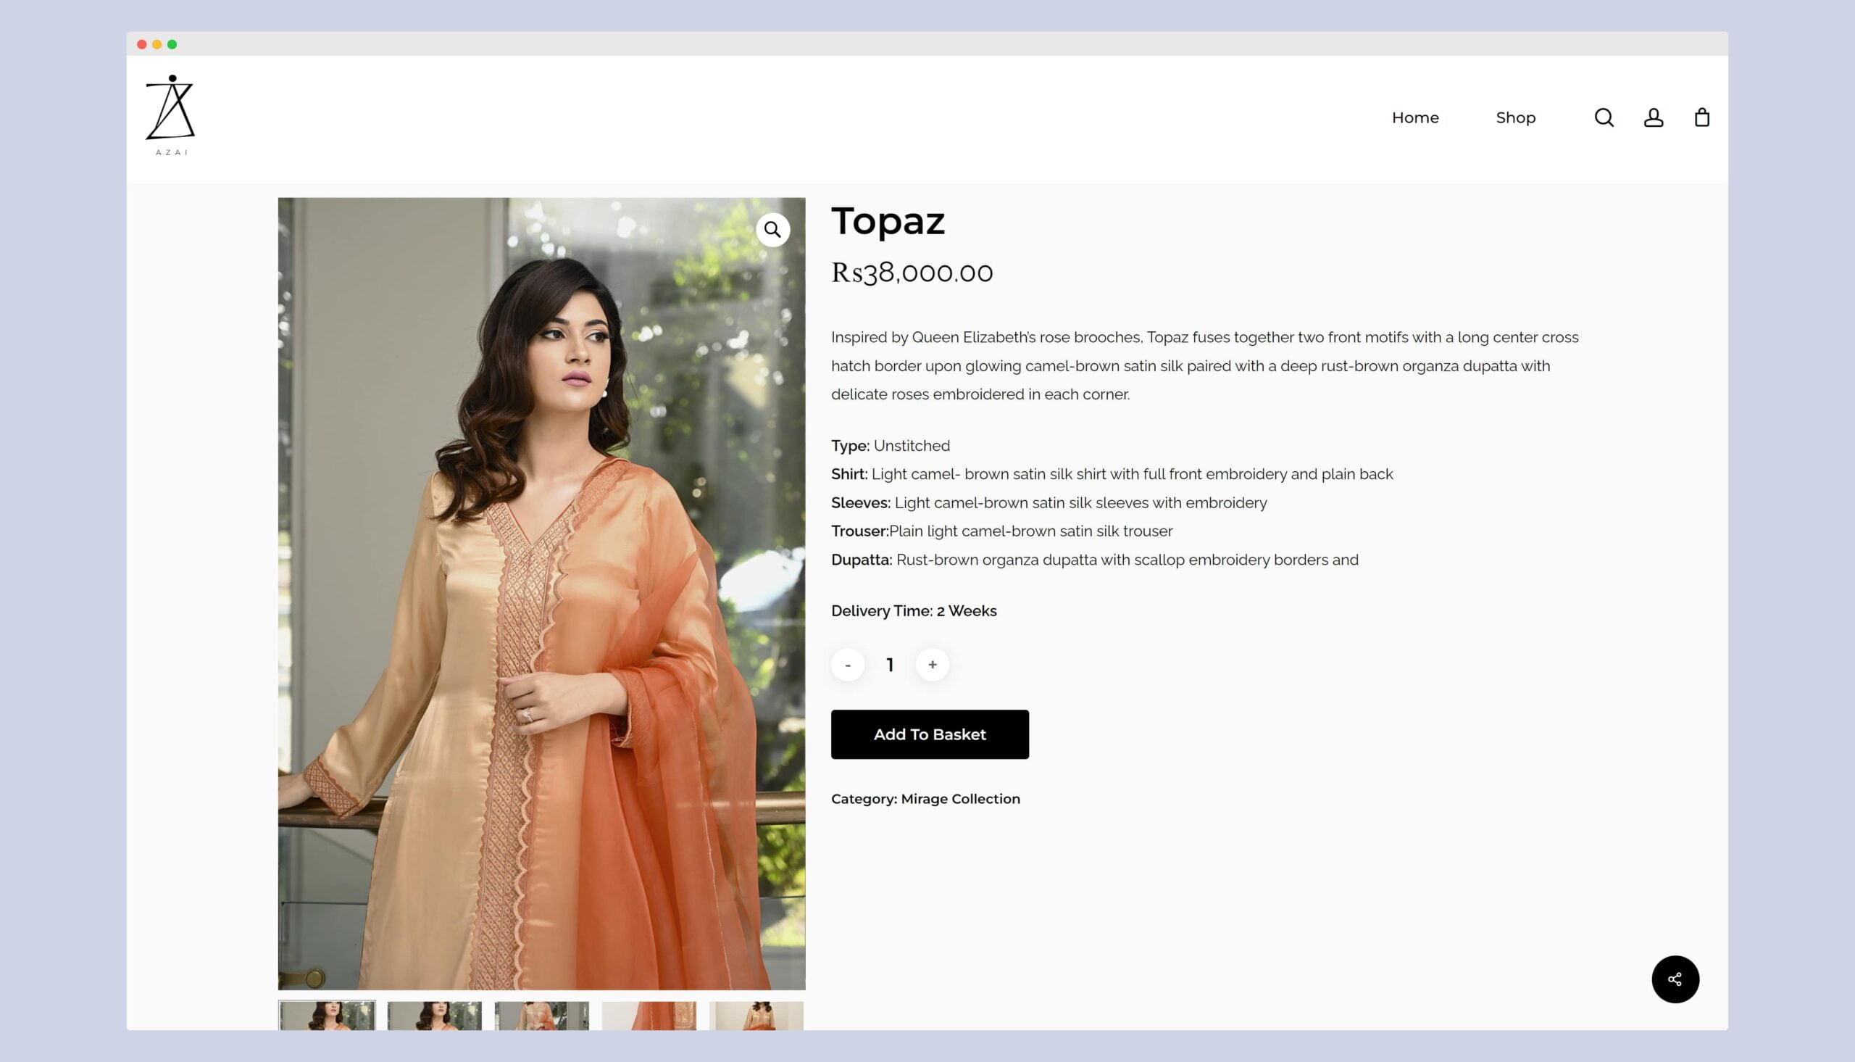Click the plus icon to increase quantity

tap(933, 665)
